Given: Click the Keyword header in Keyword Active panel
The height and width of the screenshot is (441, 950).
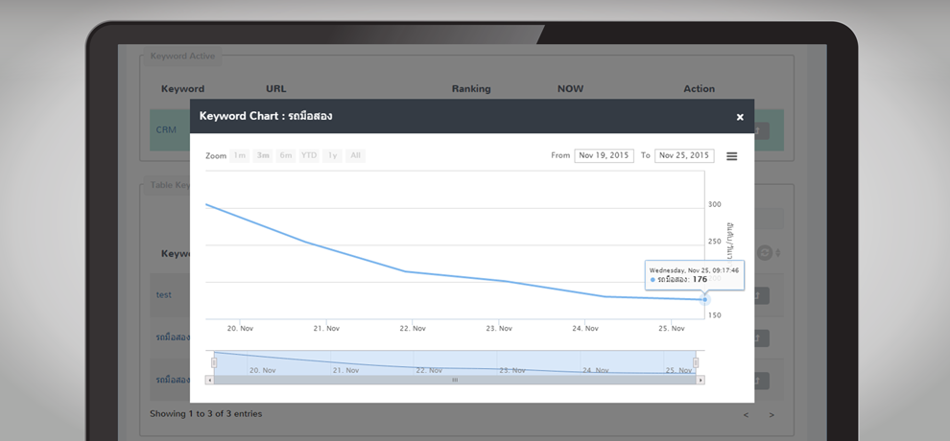Looking at the screenshot, I should tap(182, 89).
